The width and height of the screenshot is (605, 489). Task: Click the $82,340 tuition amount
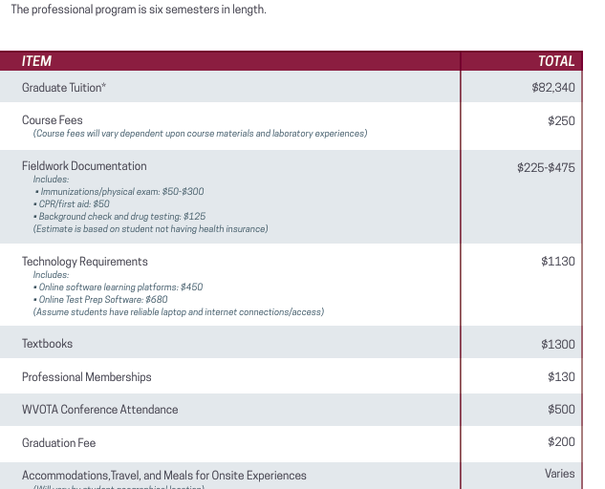point(553,88)
